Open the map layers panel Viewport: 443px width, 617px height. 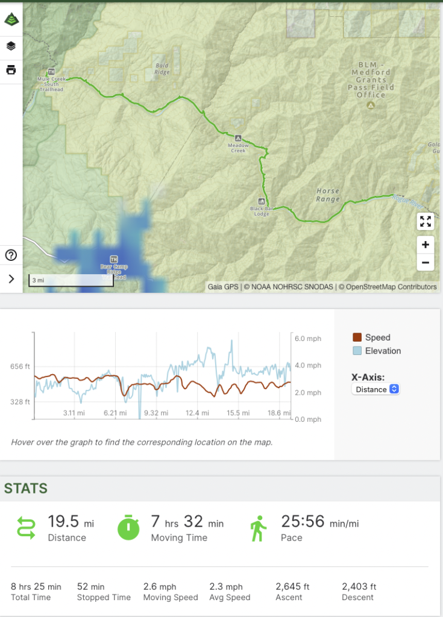pyautogui.click(x=11, y=46)
